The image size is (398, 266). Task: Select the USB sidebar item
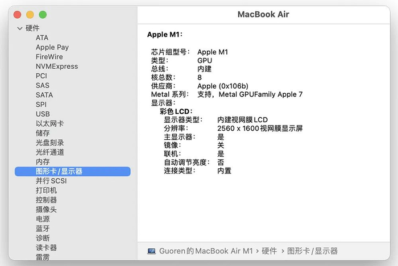click(x=43, y=114)
